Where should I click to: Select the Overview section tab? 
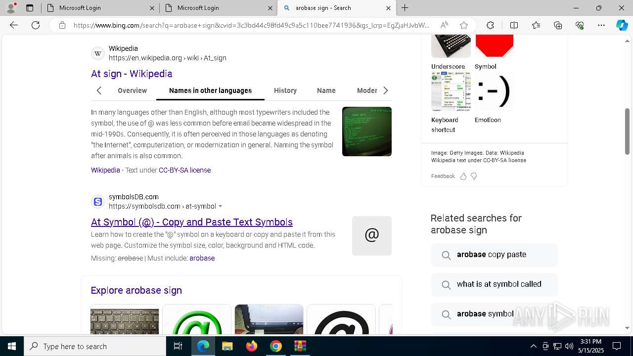(132, 90)
